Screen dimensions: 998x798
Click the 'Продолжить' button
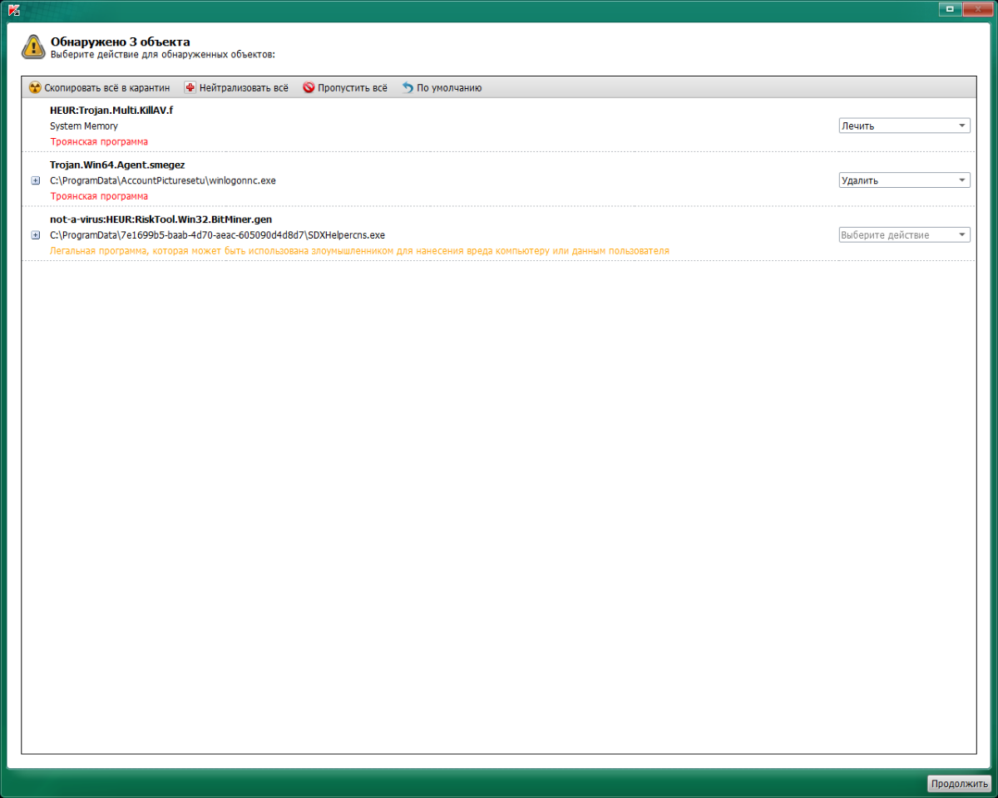[x=960, y=783]
